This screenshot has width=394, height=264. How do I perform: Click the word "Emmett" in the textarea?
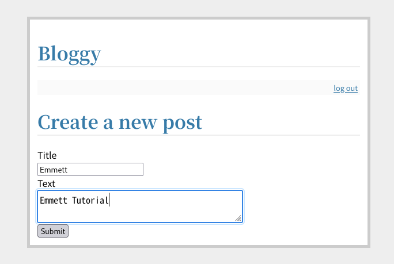click(x=54, y=201)
